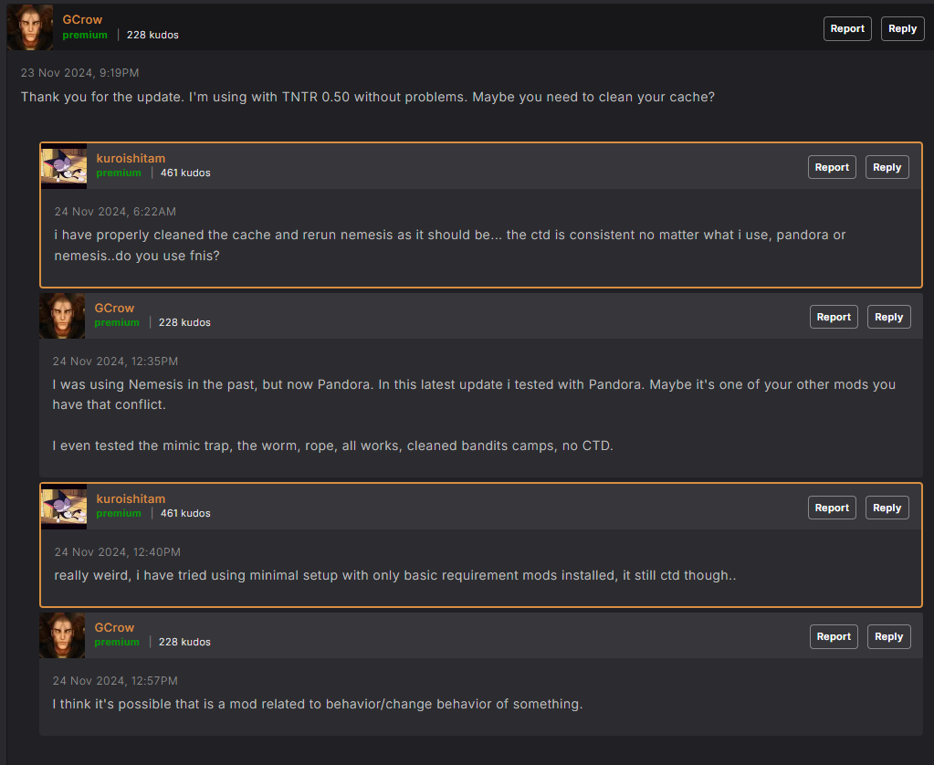Open kuroishitam's username link on the 6:22AM reply
This screenshot has height=765, width=934.
[x=131, y=158]
